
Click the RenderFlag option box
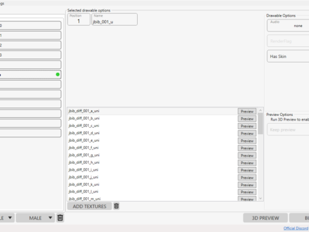pos(288,41)
